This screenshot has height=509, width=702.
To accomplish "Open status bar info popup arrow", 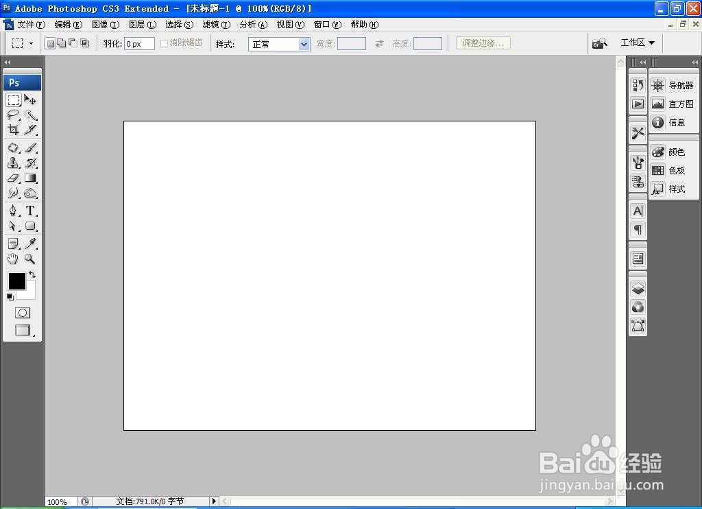I will point(214,501).
